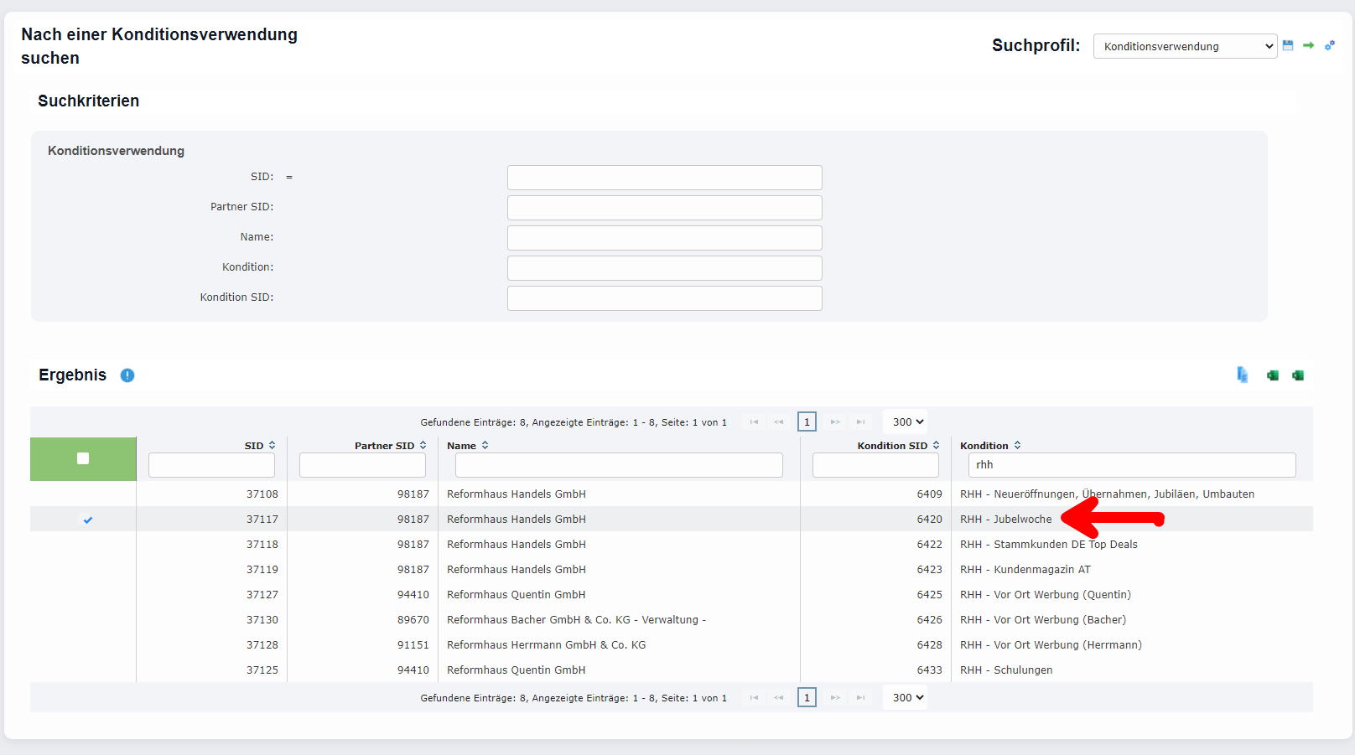Click the rightmost Excel export icon
Image resolution: width=1355 pixels, height=755 pixels.
pos(1298,375)
